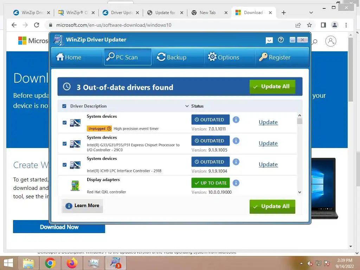The image size is (360, 270).
Task: Open info icon for ICH9 LPC Interface Controller
Action: (x=236, y=162)
